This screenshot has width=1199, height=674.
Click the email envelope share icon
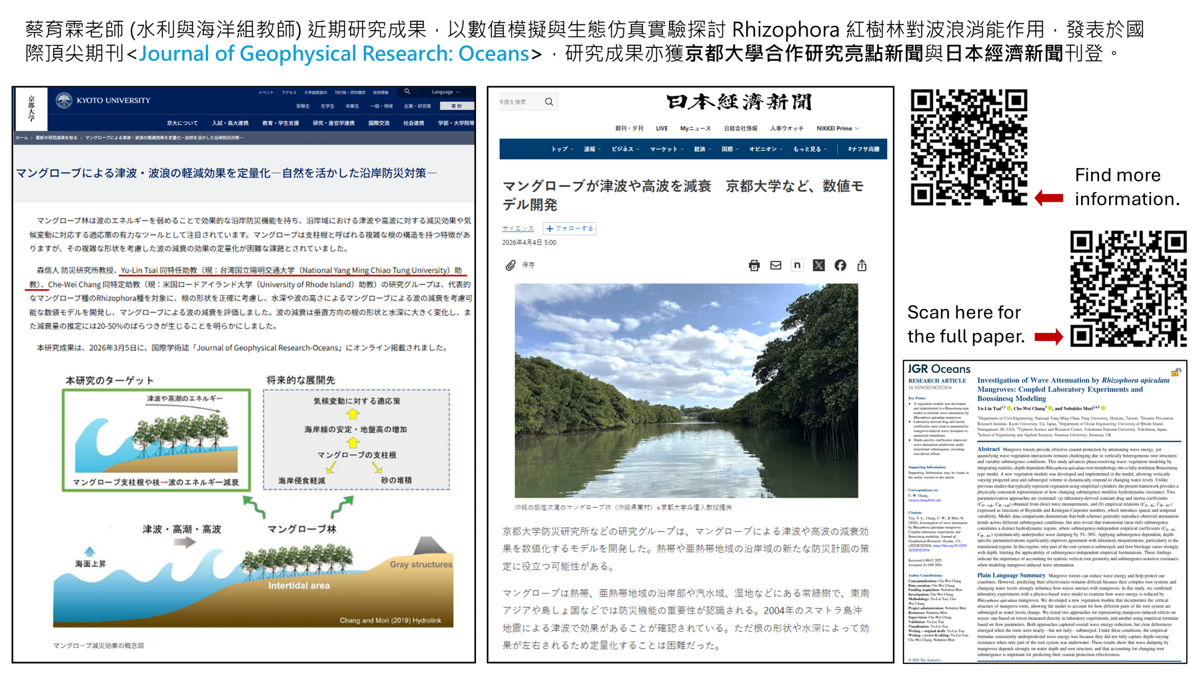tap(776, 266)
